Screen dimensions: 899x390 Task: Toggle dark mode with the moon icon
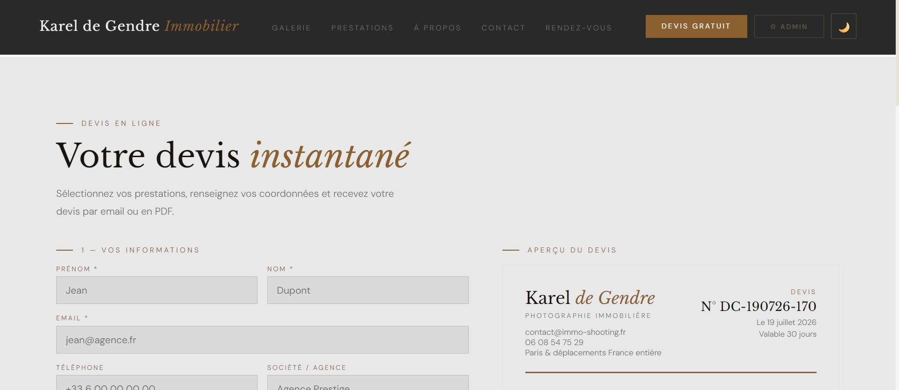[x=843, y=26]
